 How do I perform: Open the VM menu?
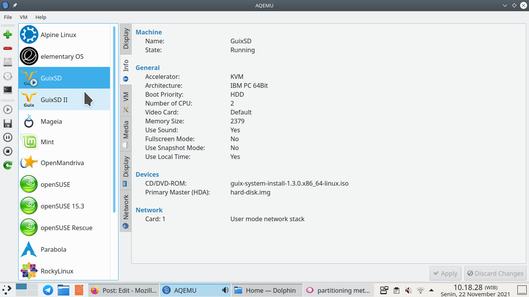[x=24, y=17]
